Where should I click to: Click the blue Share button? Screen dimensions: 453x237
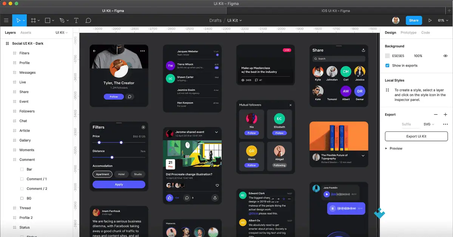click(413, 20)
